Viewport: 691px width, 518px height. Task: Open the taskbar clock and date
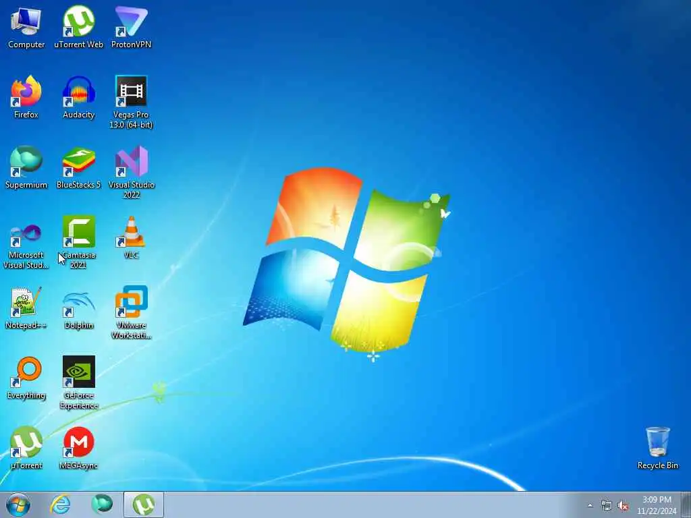click(x=657, y=505)
